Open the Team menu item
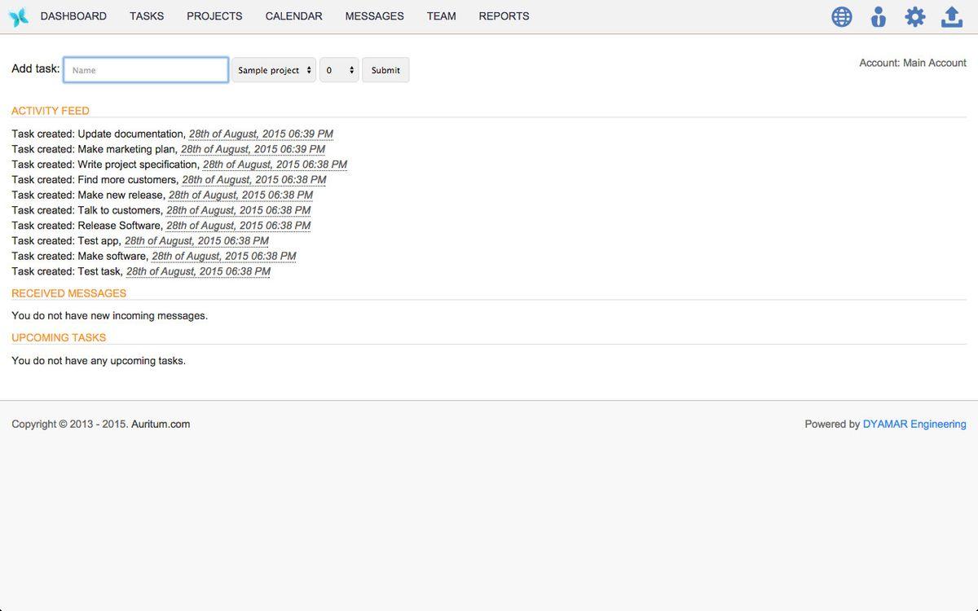 point(441,16)
